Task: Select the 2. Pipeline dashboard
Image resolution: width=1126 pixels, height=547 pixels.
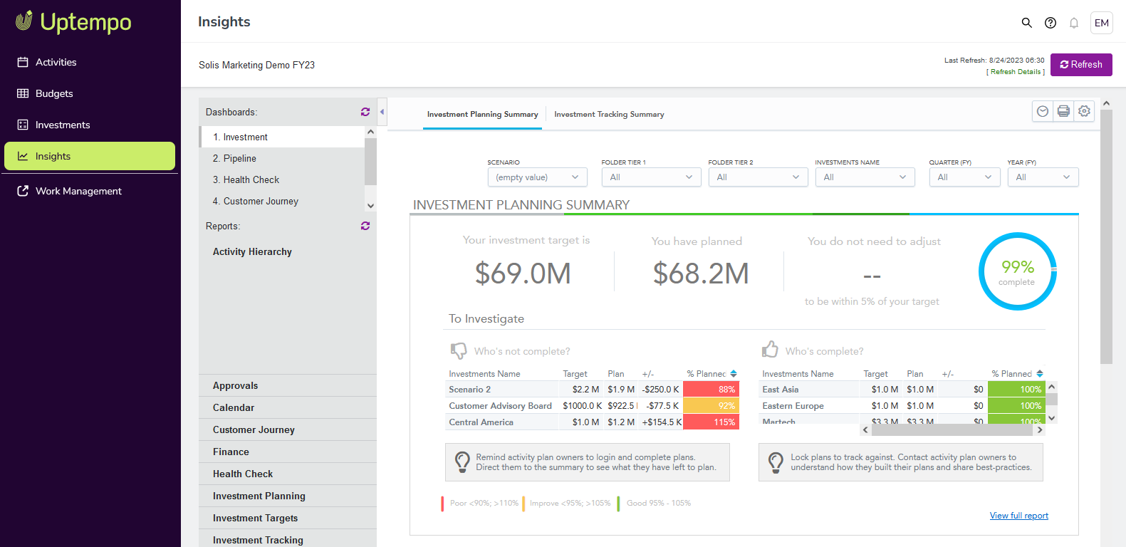Action: point(282,158)
